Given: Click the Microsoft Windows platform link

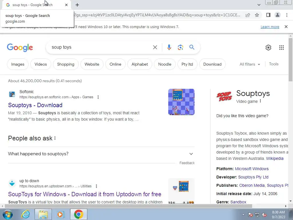Looking at the screenshot, I should click(252, 169).
